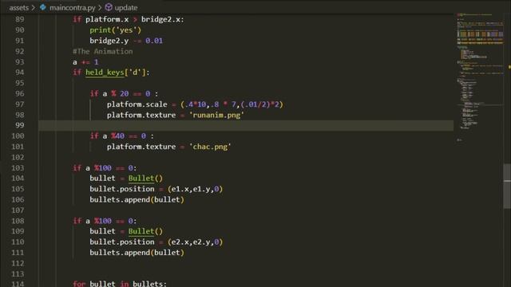Click platform.scale on line 97

pos(137,104)
